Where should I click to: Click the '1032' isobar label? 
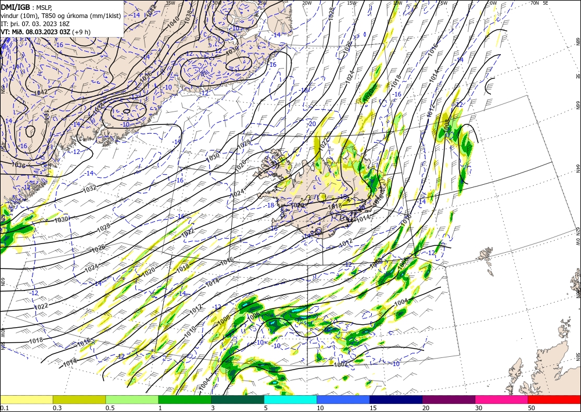[x=89, y=188]
